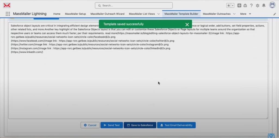Click Cancel button
279x138 pixels.
(90, 125)
